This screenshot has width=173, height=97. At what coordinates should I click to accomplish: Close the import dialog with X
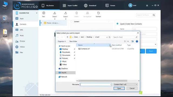pos(138,33)
